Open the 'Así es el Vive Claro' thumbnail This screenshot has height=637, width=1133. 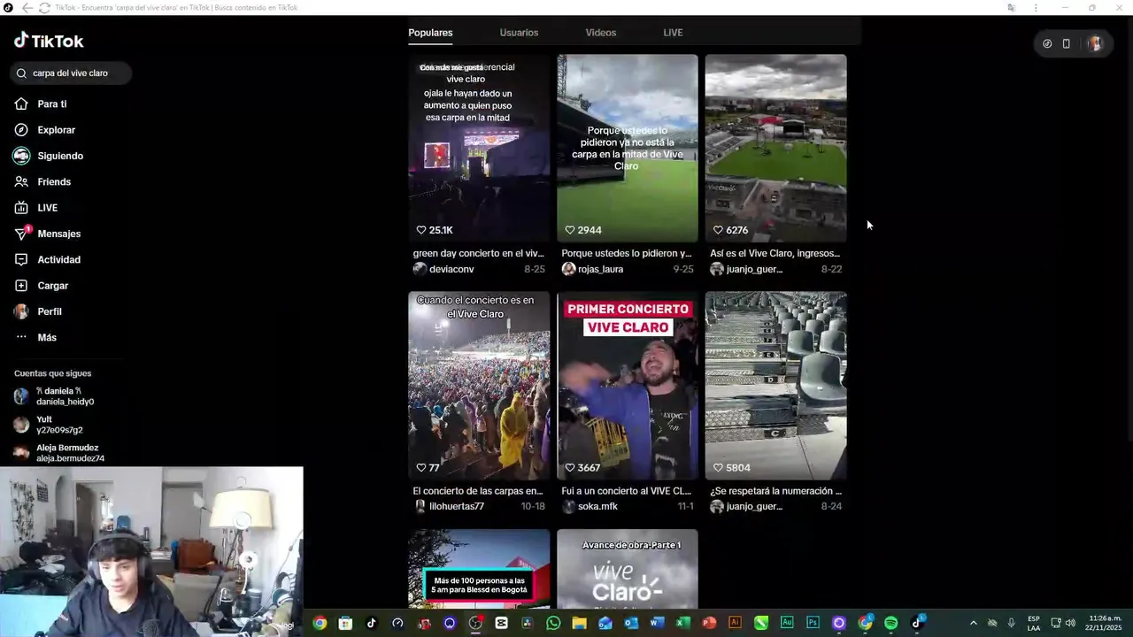click(775, 148)
